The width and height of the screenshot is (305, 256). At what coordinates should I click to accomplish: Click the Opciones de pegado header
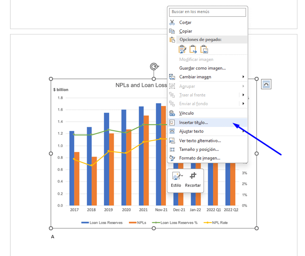point(200,40)
